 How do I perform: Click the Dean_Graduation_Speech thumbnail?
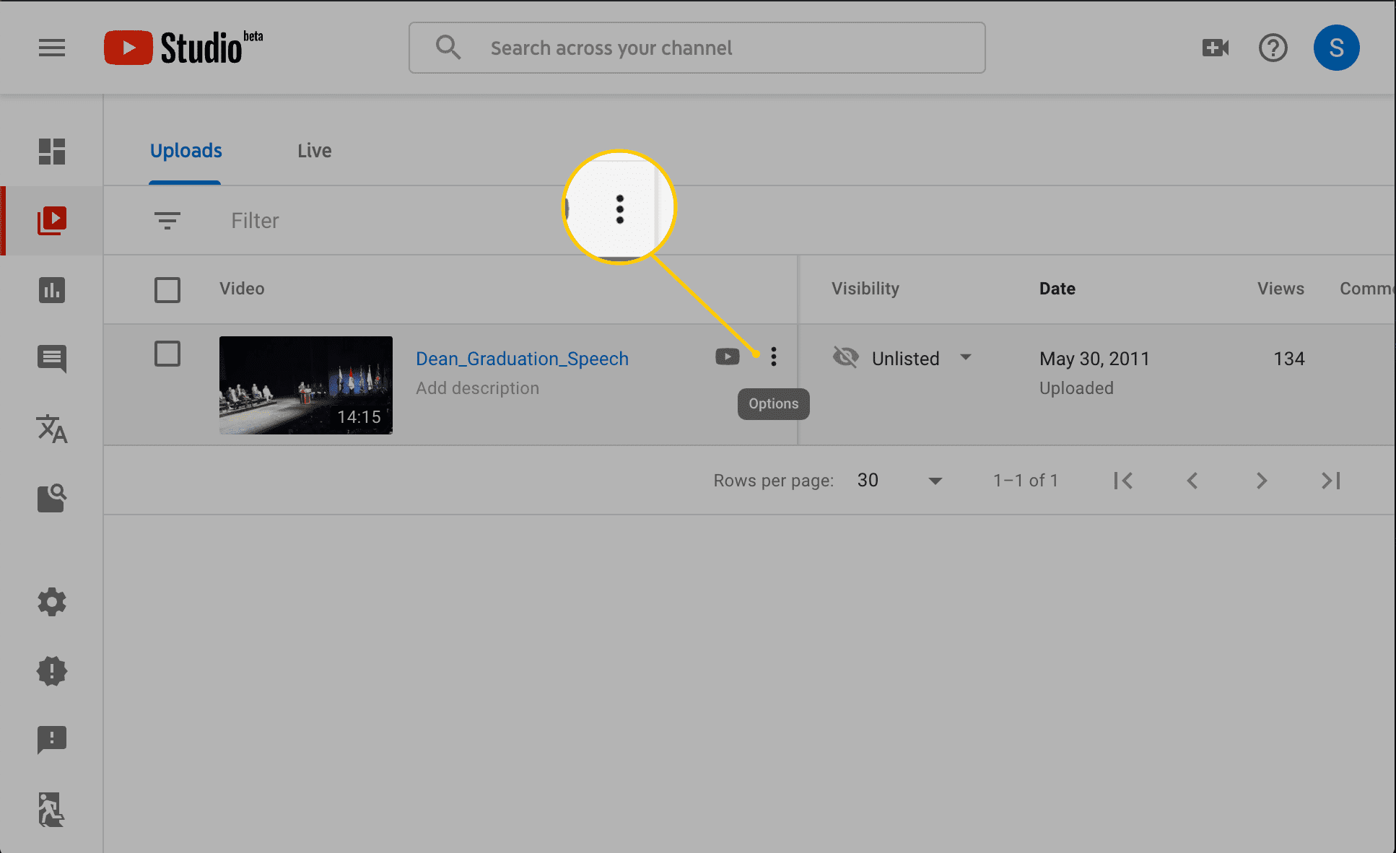click(x=304, y=384)
